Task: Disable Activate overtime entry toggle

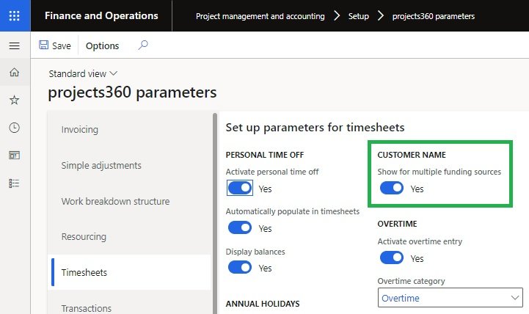Action: point(392,258)
